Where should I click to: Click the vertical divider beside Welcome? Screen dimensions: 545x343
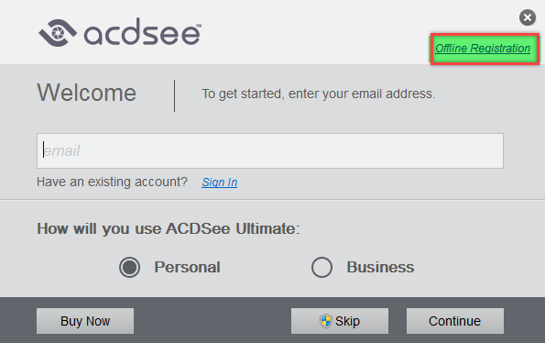(174, 95)
